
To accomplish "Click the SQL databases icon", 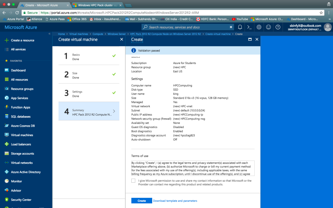I will click(7, 116).
